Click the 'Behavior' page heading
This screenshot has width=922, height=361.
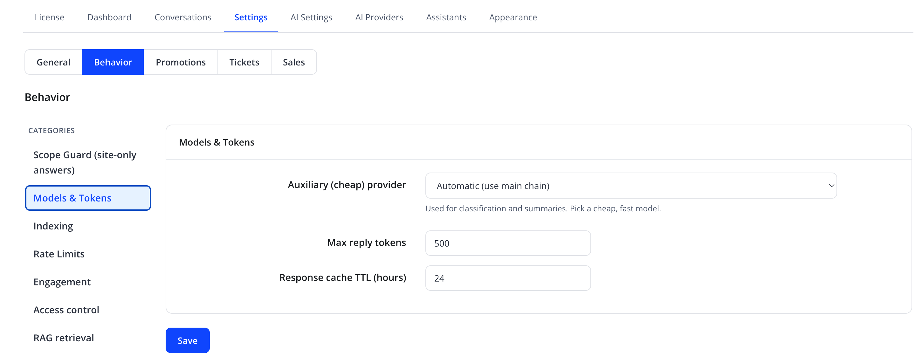point(47,97)
